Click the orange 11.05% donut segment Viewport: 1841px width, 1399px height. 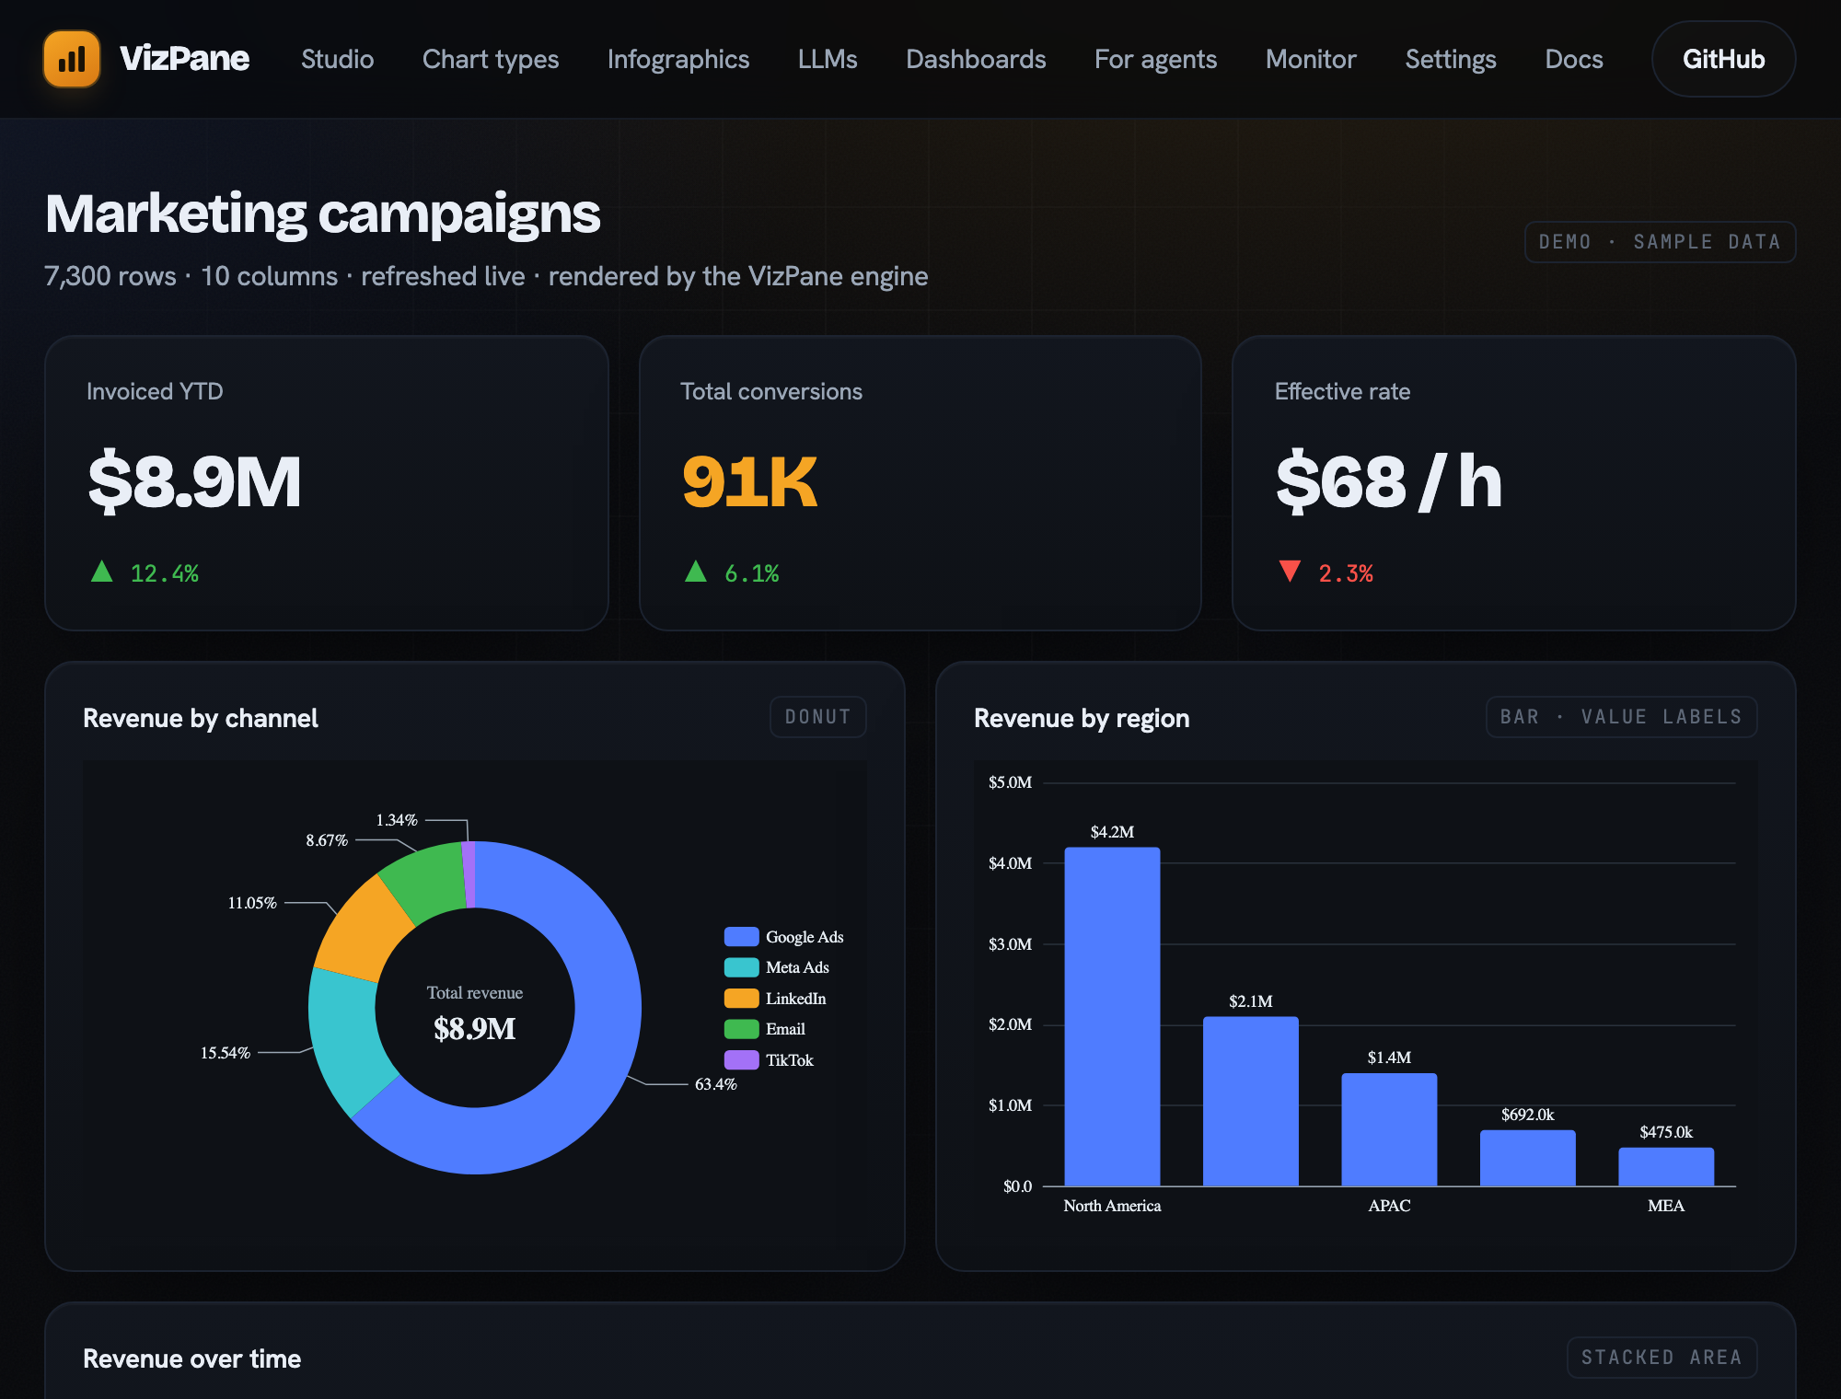pos(362,930)
